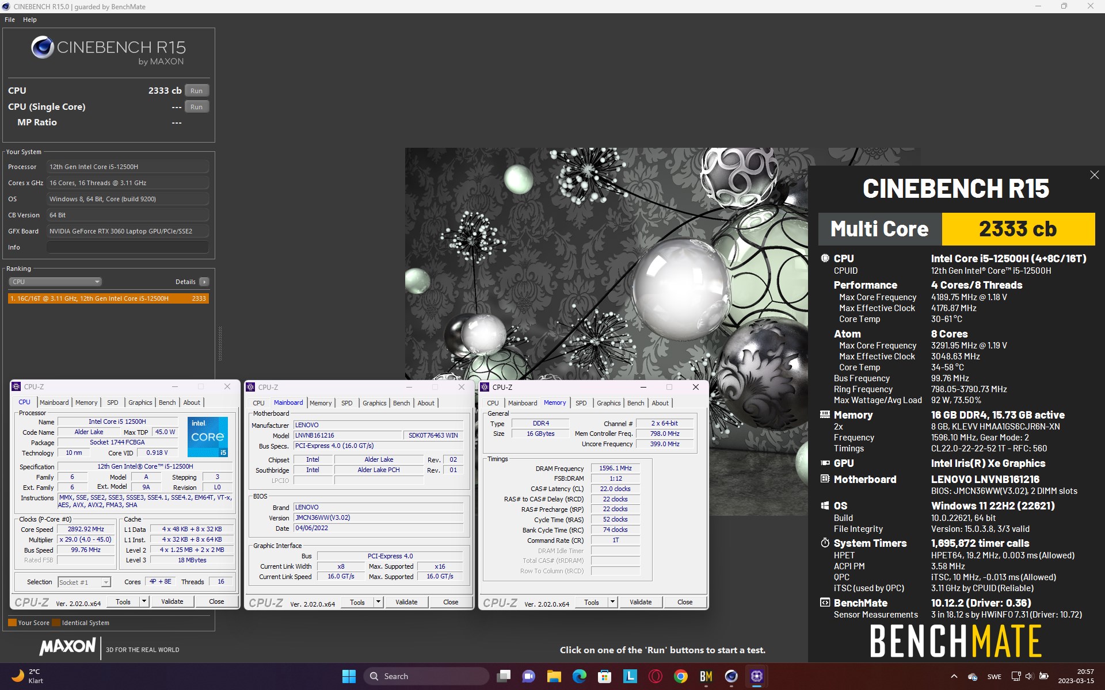
Task: Expand Tools arrow in Mainboard CPU-Z window
Action: (x=378, y=602)
